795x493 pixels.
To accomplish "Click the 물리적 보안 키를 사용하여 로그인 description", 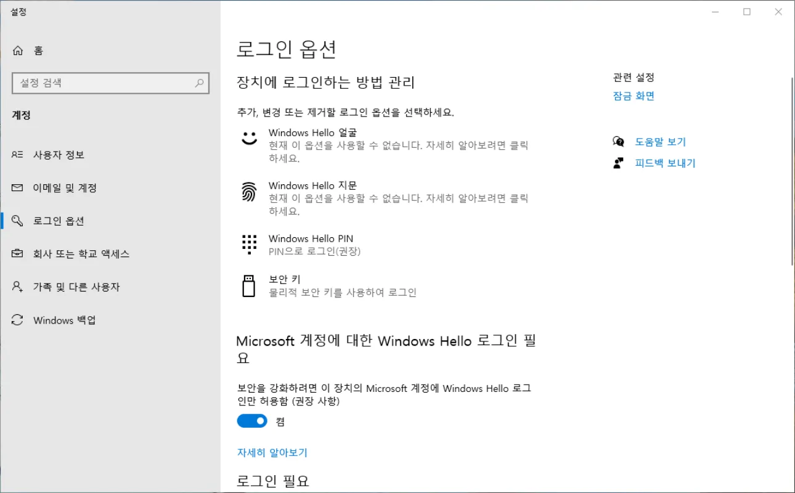I will coord(343,293).
